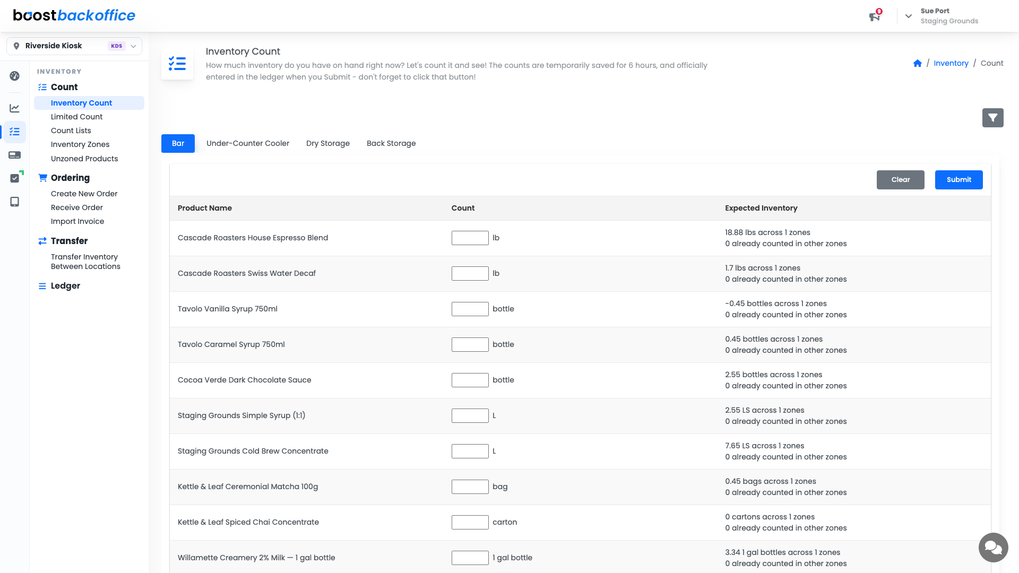Open the announcements megaphone notifications

pyautogui.click(x=875, y=16)
